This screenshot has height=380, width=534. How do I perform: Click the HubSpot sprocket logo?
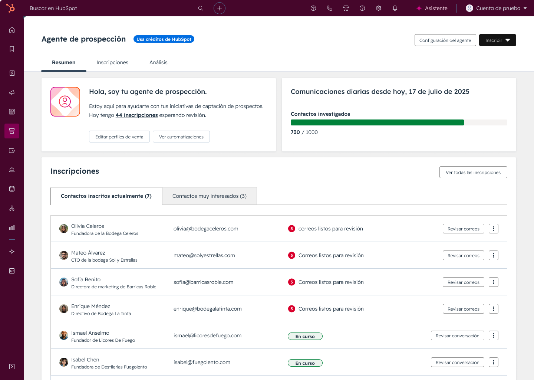coord(11,8)
